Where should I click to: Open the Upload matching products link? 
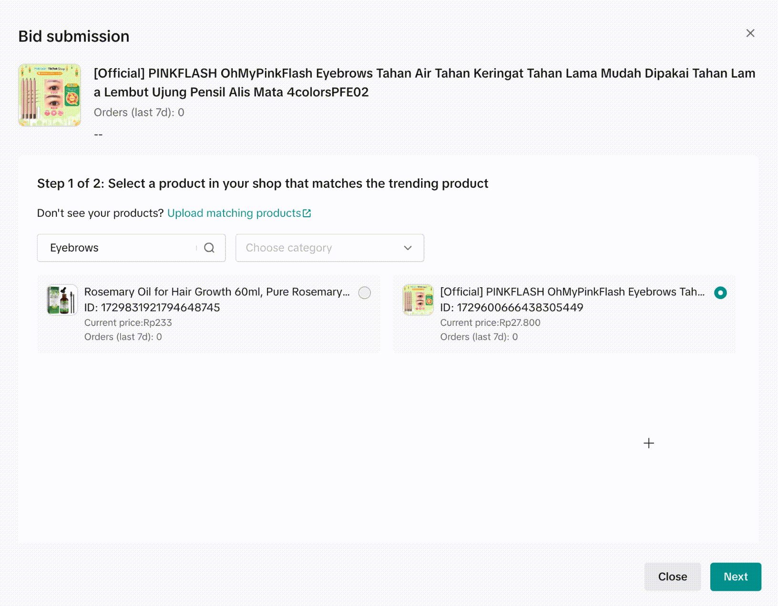[234, 213]
